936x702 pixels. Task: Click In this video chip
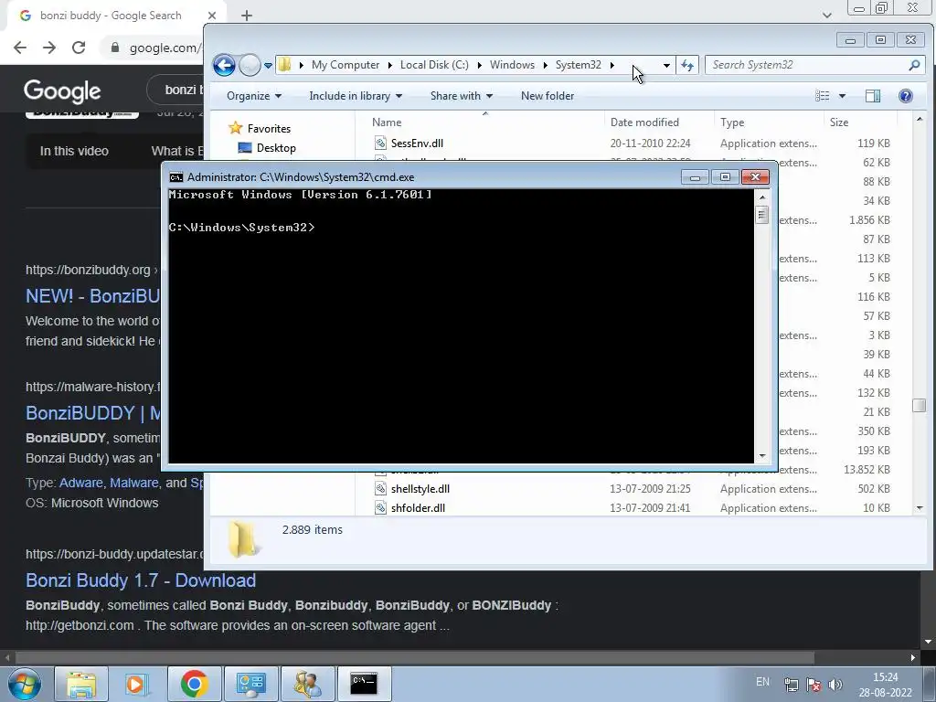[74, 151]
